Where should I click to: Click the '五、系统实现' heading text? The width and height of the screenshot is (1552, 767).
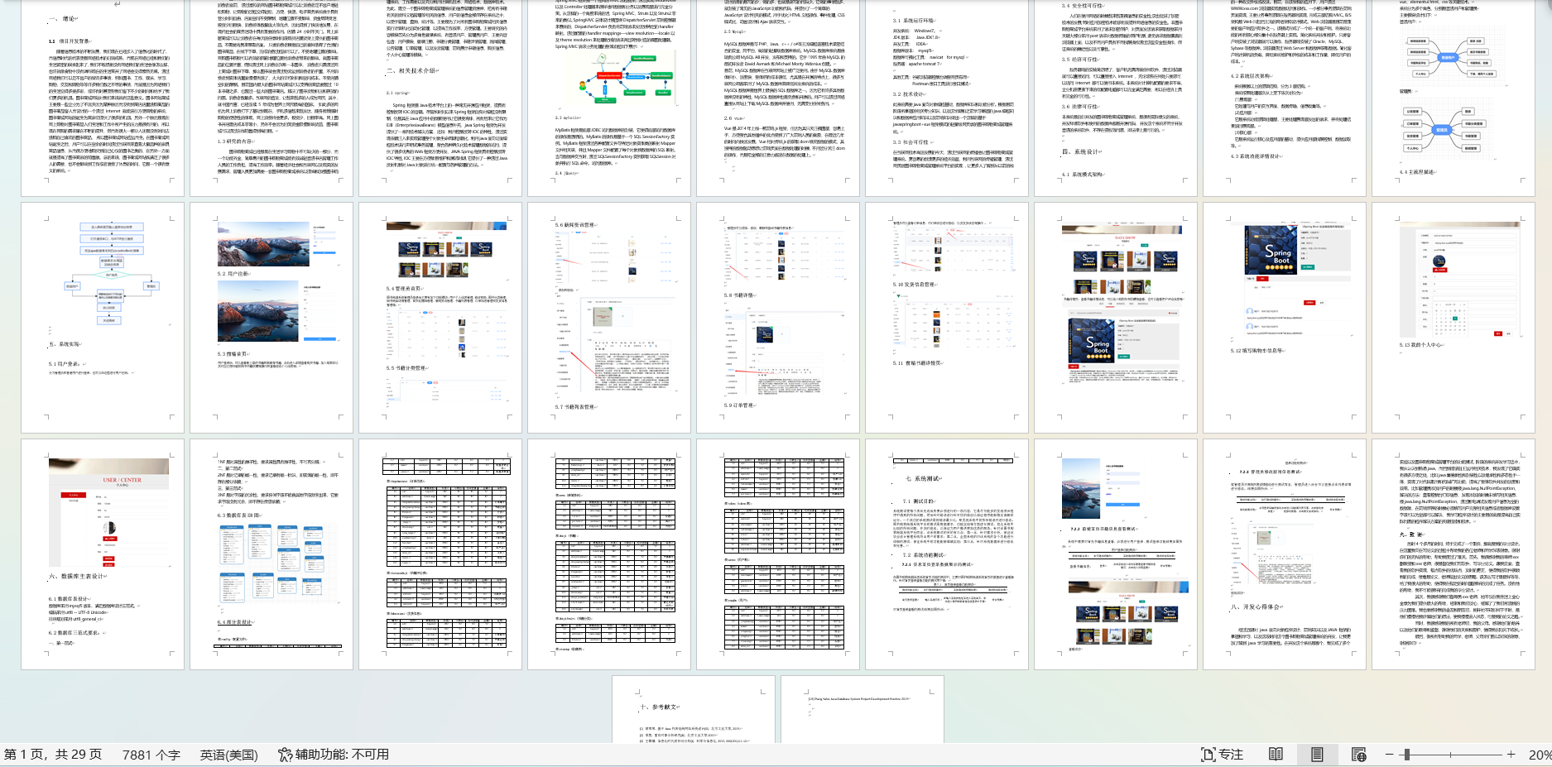pos(65,343)
